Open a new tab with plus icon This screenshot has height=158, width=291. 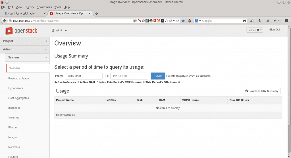(96, 13)
